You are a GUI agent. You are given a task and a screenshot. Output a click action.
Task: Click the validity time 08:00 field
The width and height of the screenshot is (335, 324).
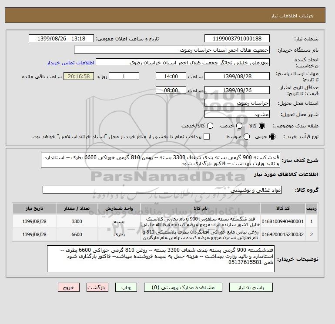tap(171, 90)
